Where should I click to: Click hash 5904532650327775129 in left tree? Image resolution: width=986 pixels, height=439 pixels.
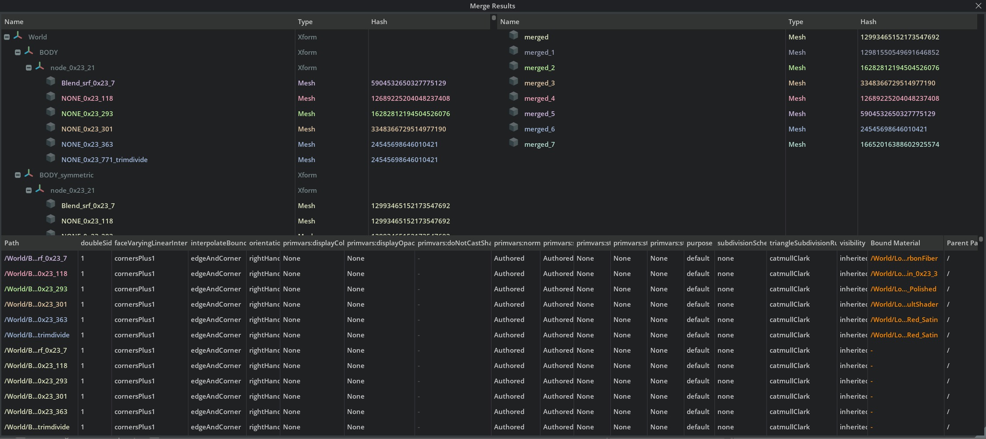point(409,83)
